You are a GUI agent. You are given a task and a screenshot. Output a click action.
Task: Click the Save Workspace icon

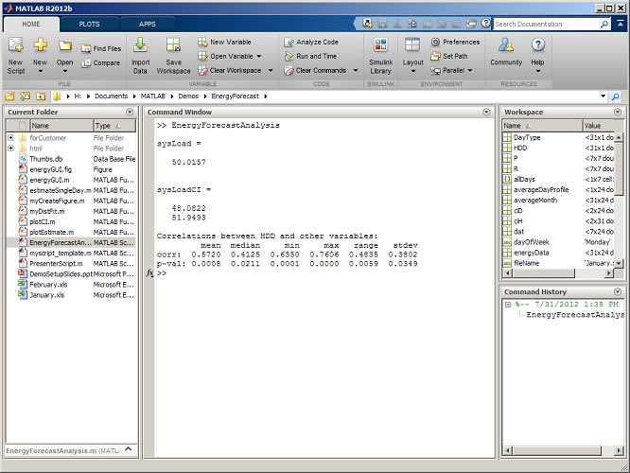pyautogui.click(x=173, y=45)
